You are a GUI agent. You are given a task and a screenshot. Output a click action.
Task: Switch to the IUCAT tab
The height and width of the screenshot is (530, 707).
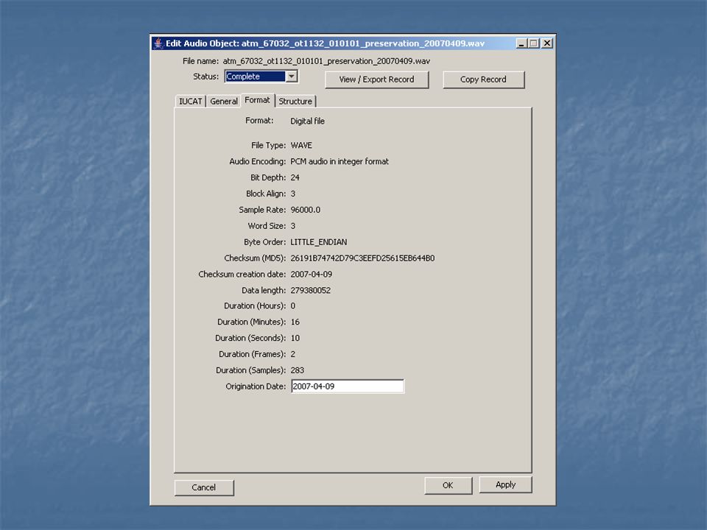click(190, 102)
